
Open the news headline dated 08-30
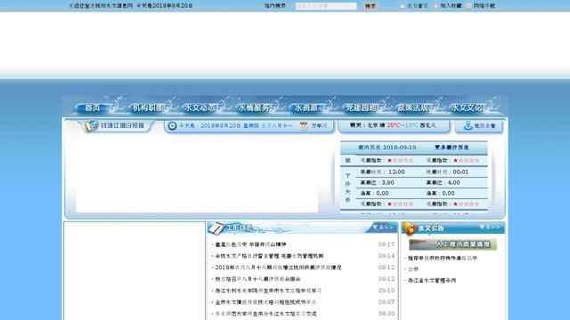click(x=265, y=314)
